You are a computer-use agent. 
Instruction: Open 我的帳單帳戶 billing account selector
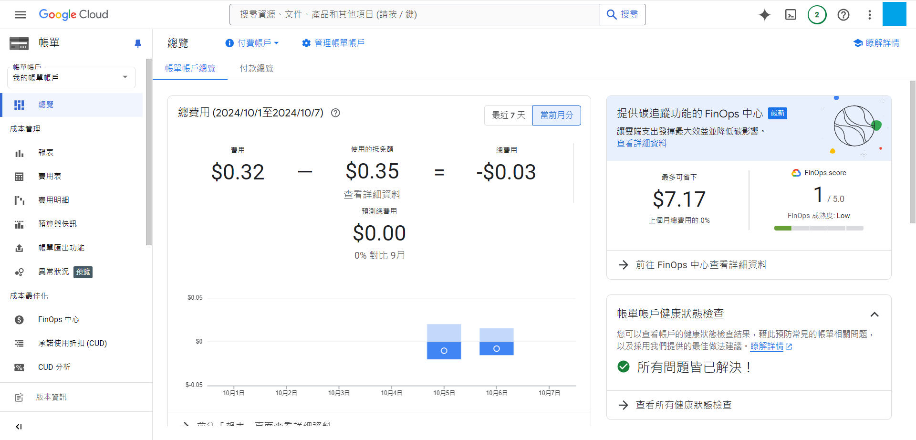tap(71, 77)
